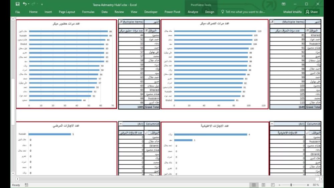Open Ribbon Display Options

click(284, 4)
